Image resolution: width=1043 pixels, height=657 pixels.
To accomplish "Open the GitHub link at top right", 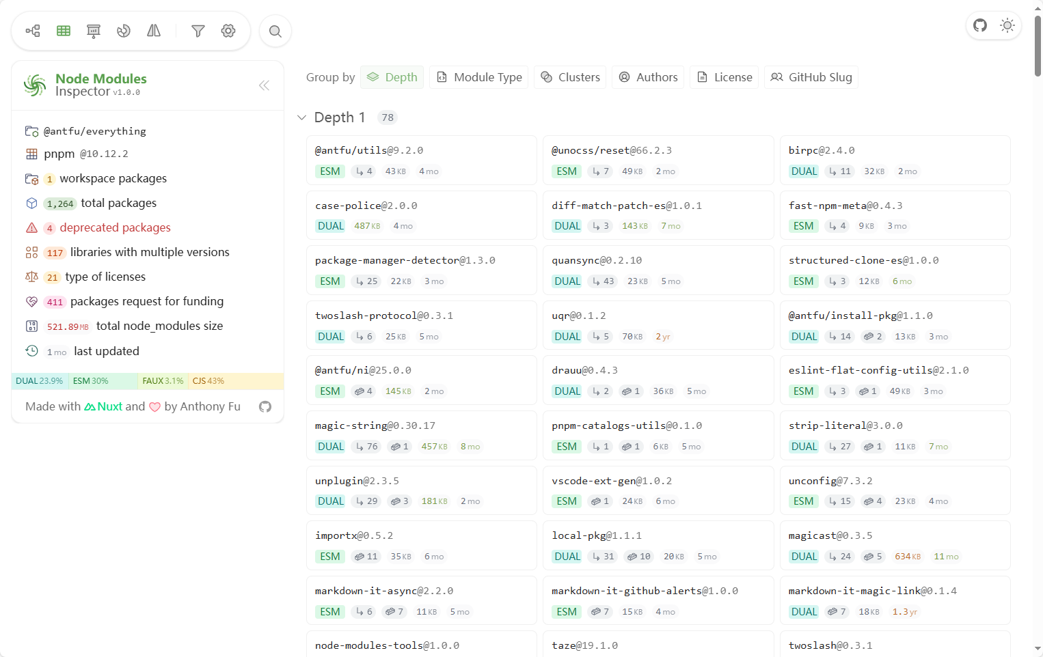I will 980,25.
